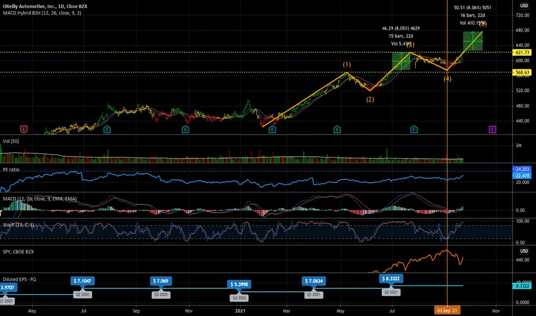Image resolution: width=536 pixels, height=316 pixels.
Task: Select the OReilly Automotive chart title legend
Action: (45, 6)
